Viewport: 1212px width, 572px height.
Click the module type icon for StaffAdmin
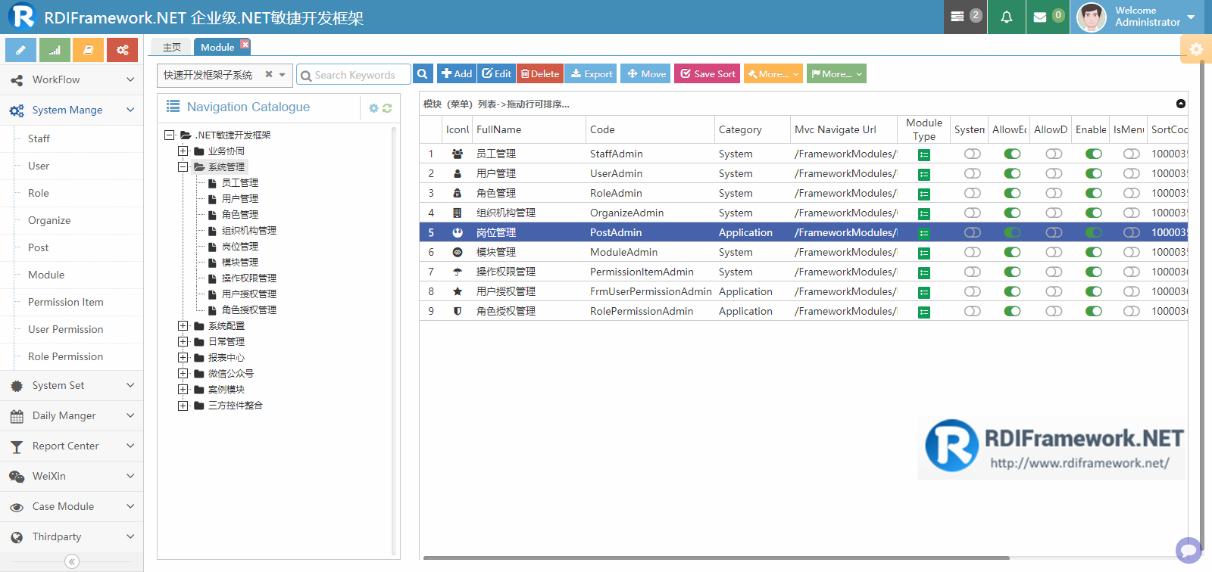(924, 155)
